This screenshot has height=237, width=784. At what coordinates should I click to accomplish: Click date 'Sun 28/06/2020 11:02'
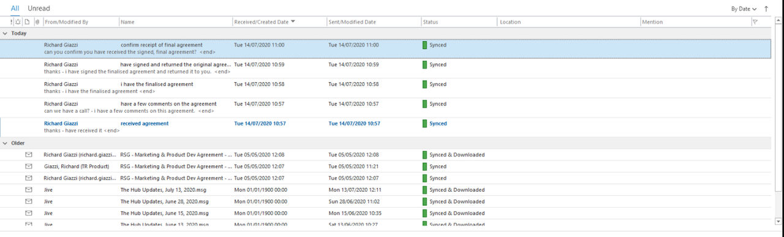355,201
